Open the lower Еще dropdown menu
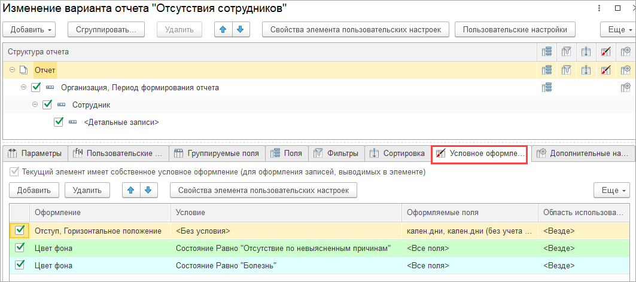Viewport: 636px width, 282px height. point(611,190)
